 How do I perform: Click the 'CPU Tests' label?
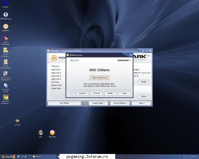coord(55,82)
